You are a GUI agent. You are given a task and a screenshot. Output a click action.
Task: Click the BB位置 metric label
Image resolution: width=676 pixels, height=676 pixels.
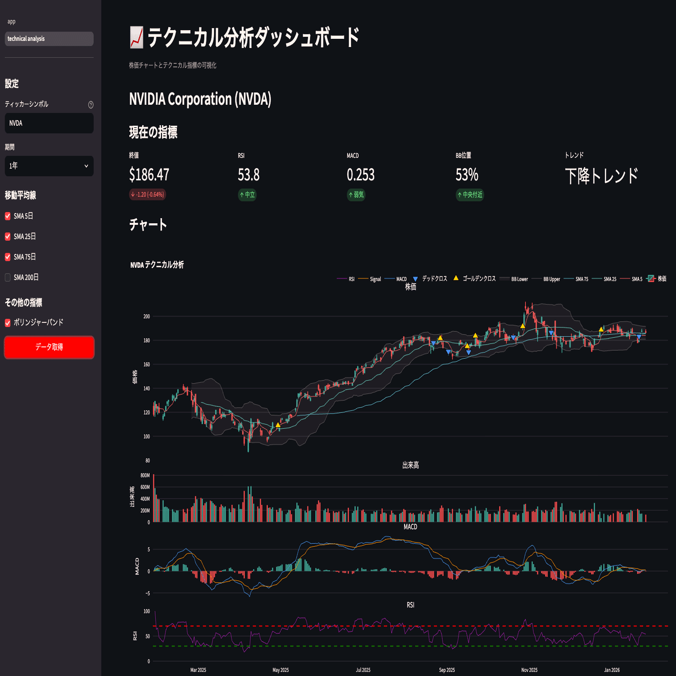[463, 155]
